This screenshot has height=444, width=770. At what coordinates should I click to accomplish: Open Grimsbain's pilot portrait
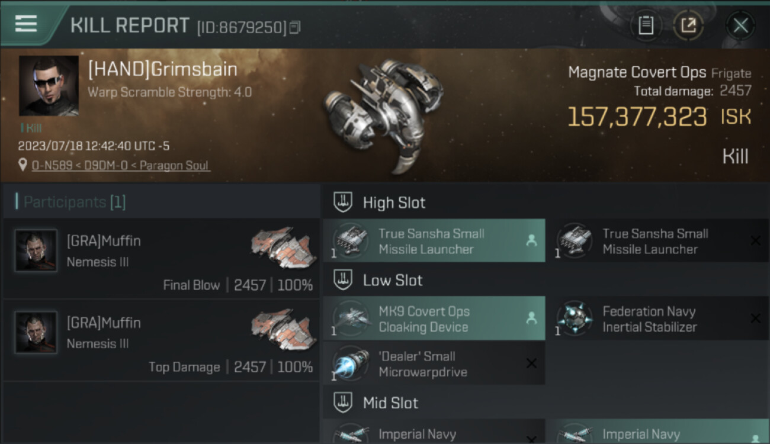(x=49, y=86)
